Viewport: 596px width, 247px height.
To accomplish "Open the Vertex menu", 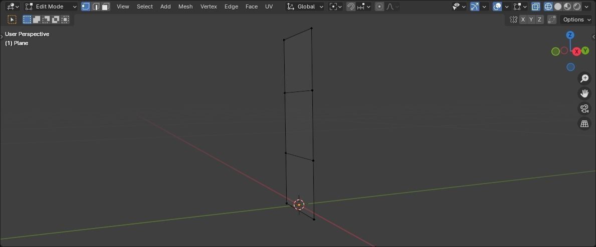I will click(209, 6).
